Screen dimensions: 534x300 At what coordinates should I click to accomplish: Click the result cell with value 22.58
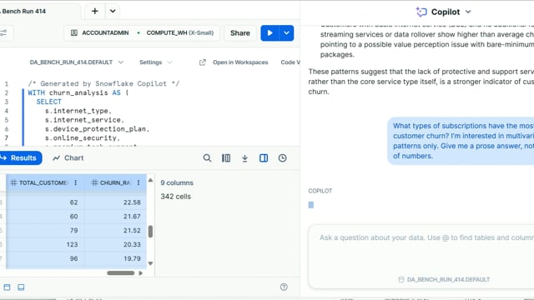pos(115,202)
